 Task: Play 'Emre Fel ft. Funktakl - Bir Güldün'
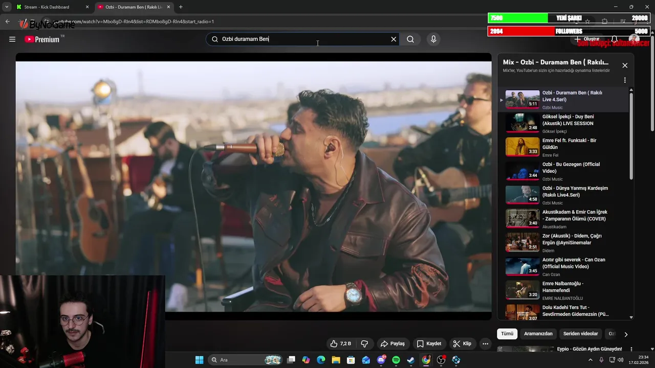point(563,147)
